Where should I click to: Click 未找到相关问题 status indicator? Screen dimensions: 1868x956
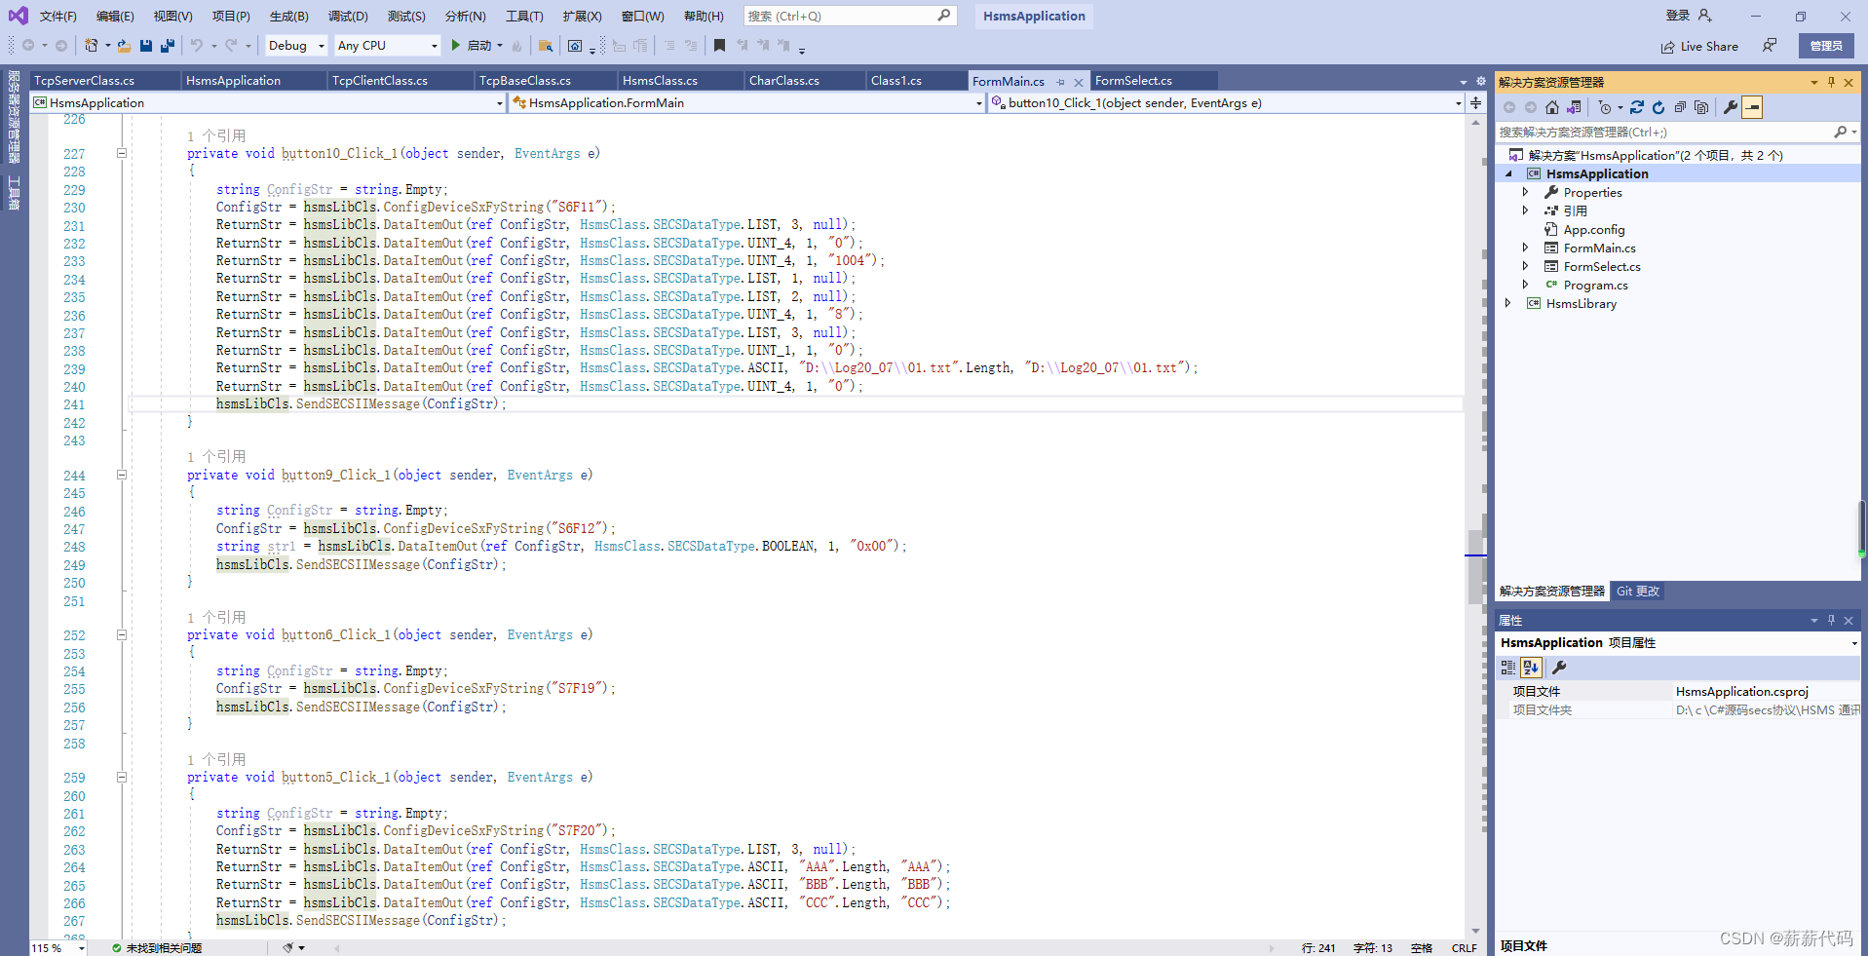coord(156,947)
